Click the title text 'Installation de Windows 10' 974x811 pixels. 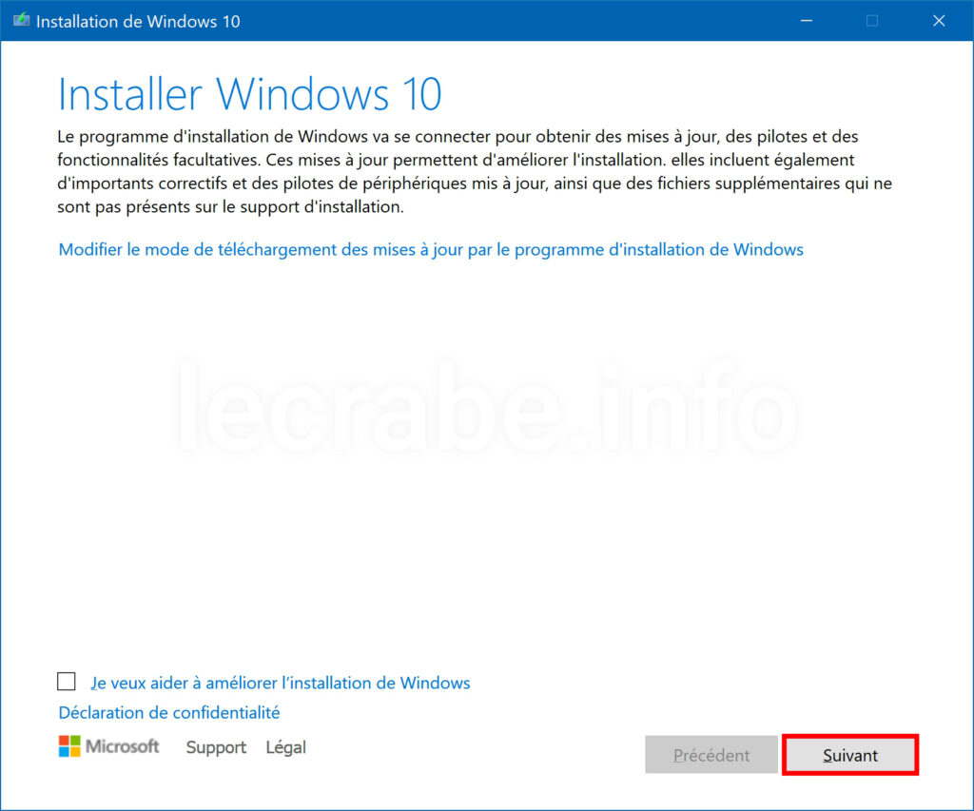pos(138,21)
